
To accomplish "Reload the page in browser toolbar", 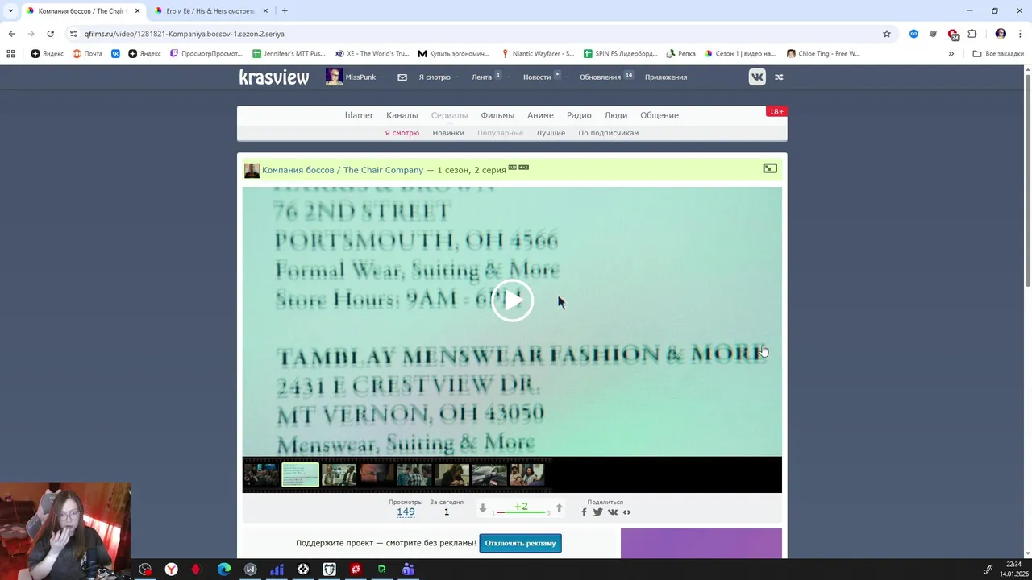I will click(50, 34).
